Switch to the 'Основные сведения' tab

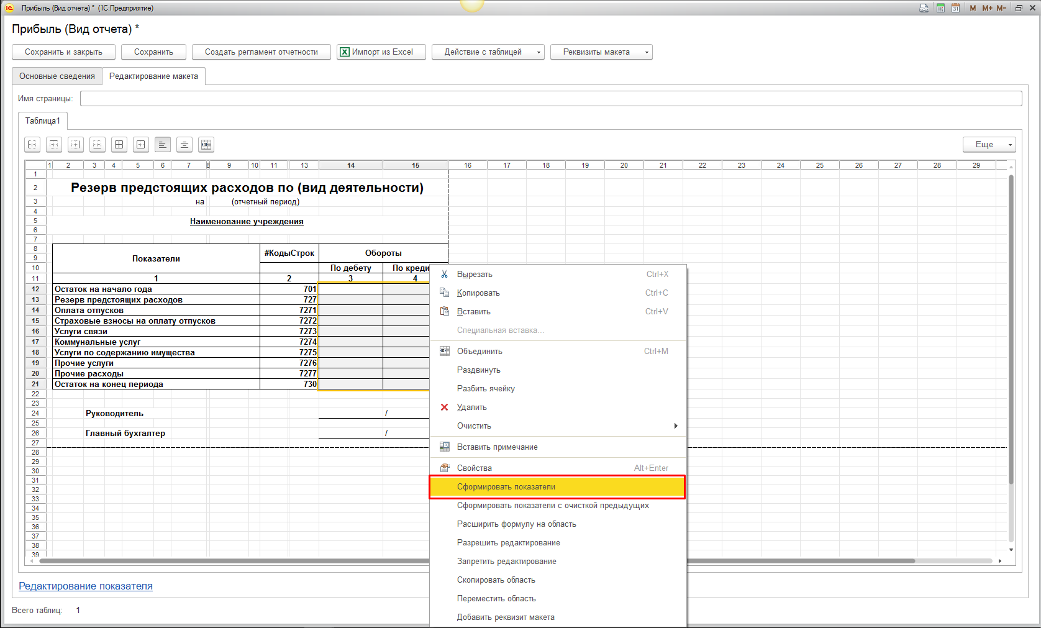pyautogui.click(x=57, y=76)
